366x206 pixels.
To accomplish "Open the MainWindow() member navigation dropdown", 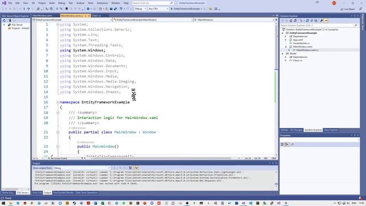I will [x=234, y=20].
